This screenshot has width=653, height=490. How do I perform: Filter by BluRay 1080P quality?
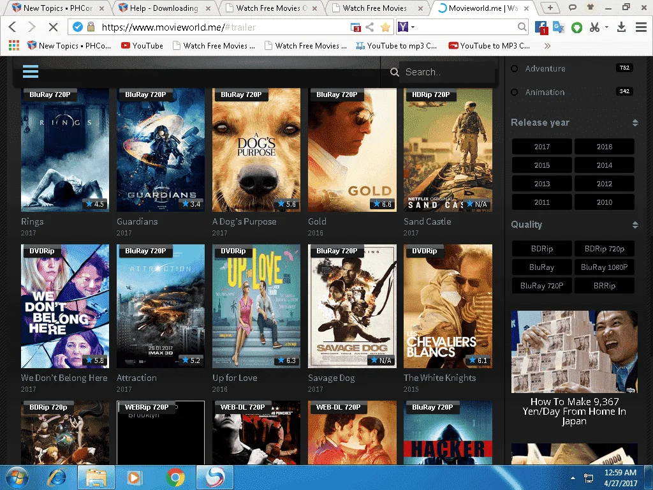click(605, 267)
